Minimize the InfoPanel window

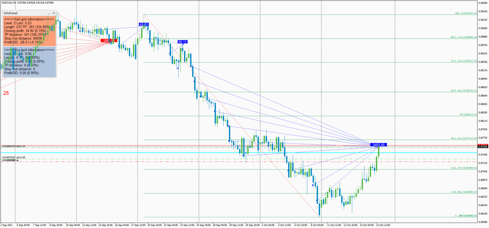49,13
